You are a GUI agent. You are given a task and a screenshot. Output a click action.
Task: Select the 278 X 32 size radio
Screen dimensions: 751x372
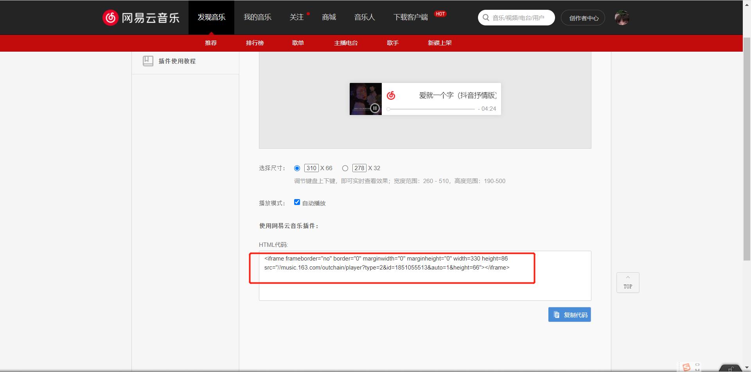(345, 168)
